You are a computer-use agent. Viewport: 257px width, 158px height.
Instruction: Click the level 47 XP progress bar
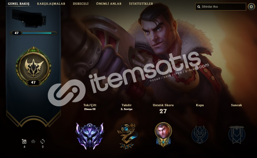point(33,33)
